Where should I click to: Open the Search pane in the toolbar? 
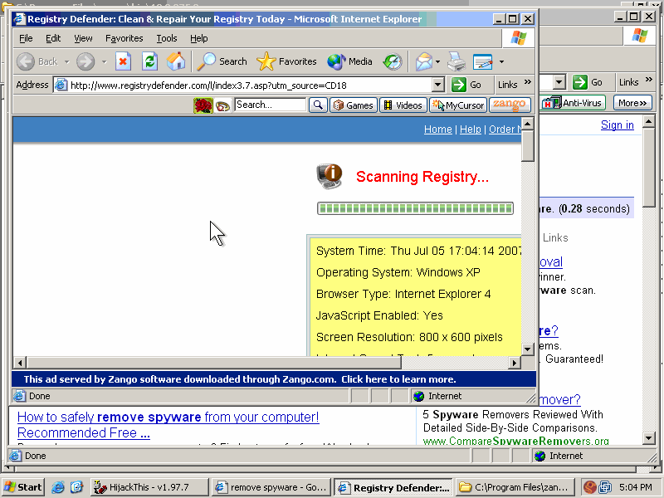(x=222, y=61)
